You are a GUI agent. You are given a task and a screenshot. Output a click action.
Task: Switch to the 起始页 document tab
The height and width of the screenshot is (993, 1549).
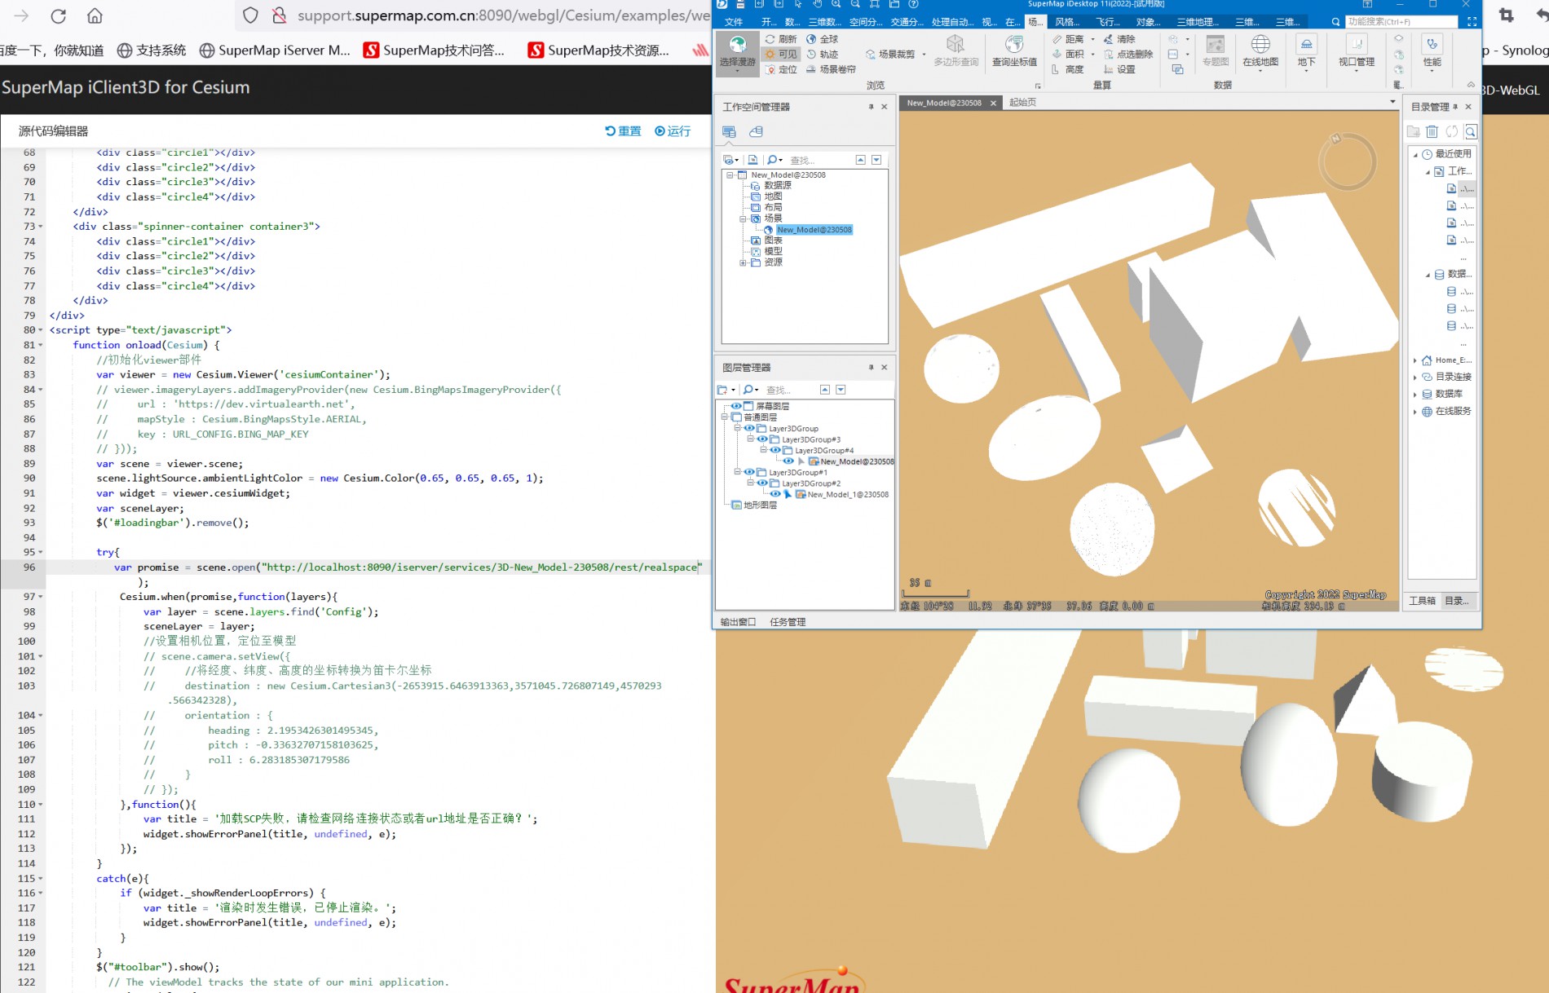(x=1022, y=103)
